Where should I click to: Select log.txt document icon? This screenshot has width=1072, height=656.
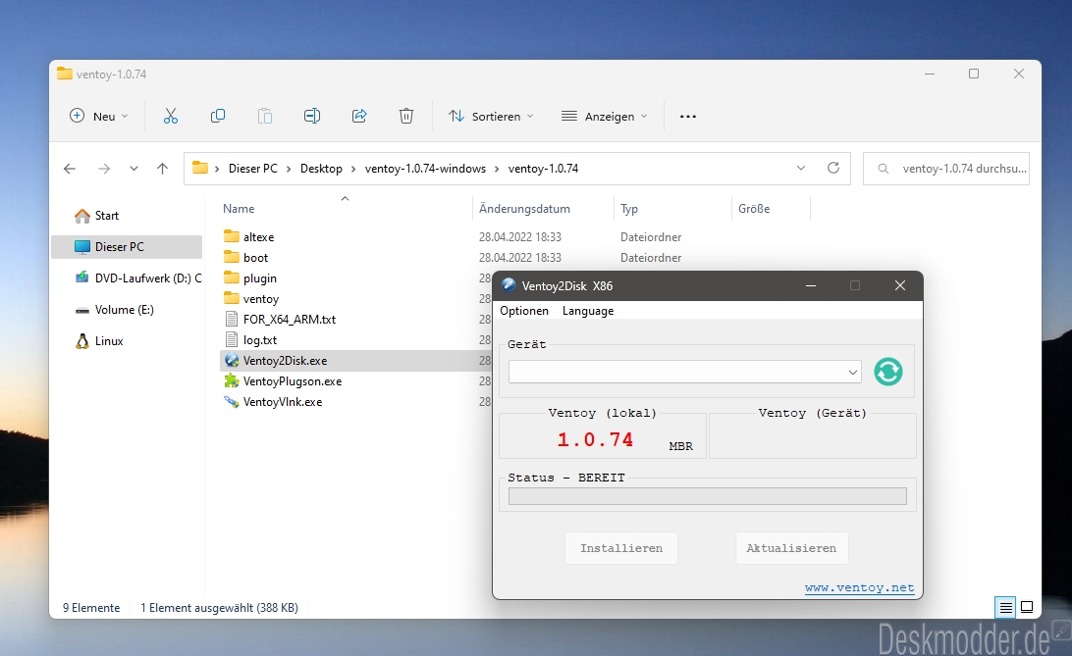[x=232, y=339]
